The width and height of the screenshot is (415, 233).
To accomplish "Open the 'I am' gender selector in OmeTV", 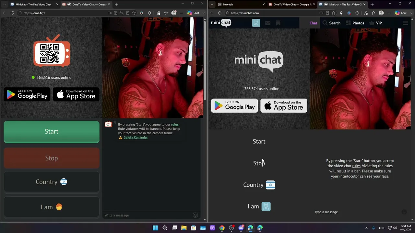I will (52, 207).
